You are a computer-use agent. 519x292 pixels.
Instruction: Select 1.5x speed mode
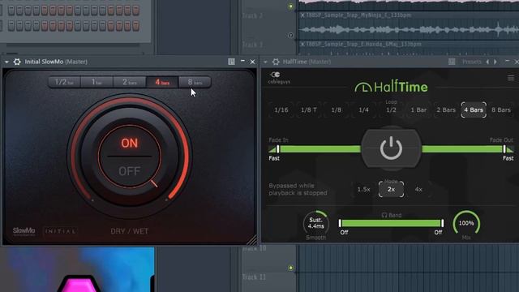tap(363, 189)
